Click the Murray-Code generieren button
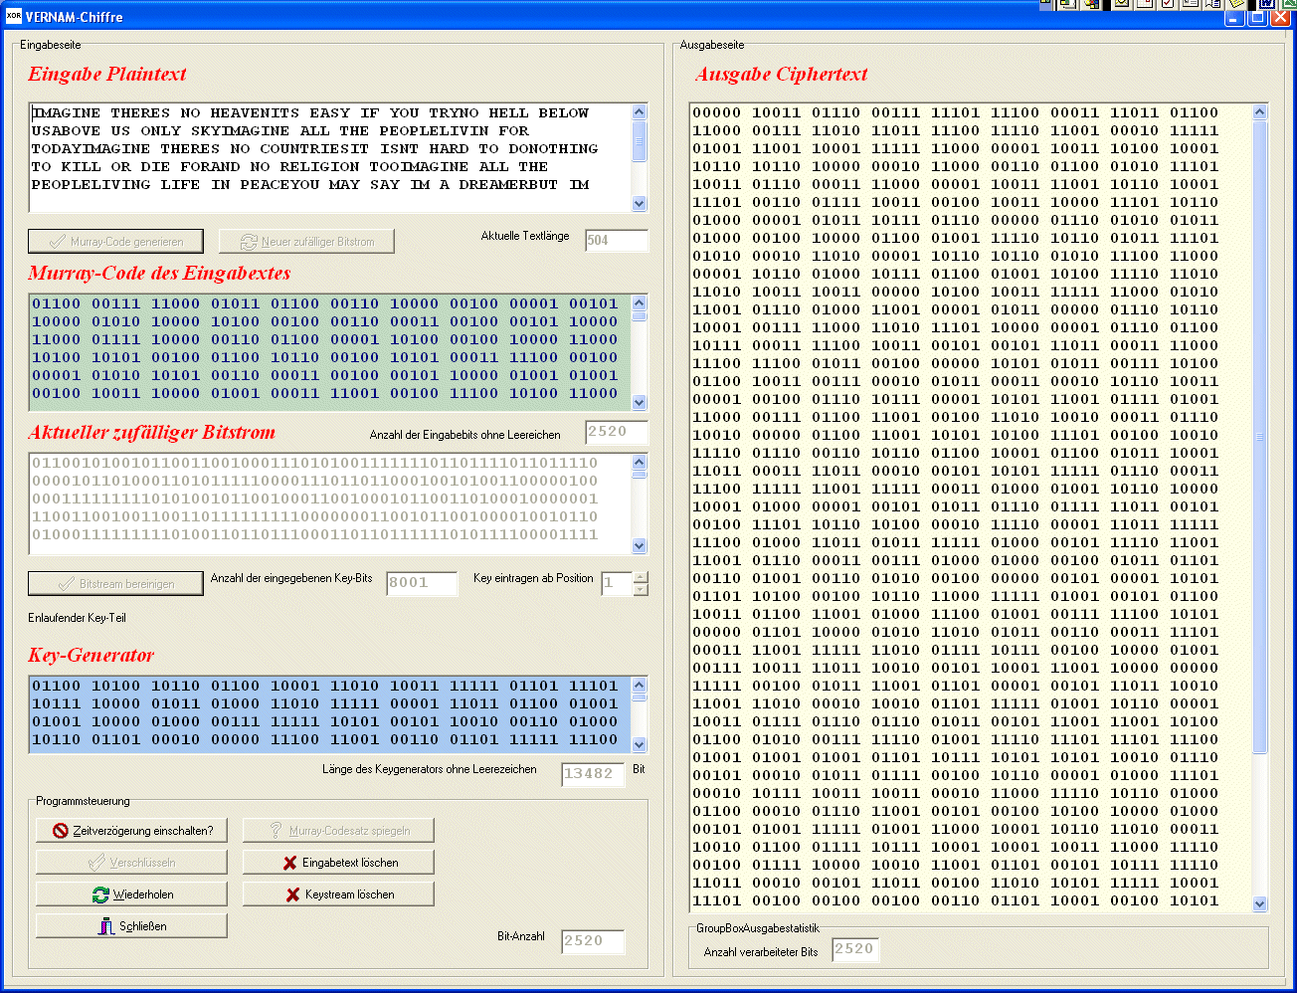The width and height of the screenshot is (1297, 993). 116,242
